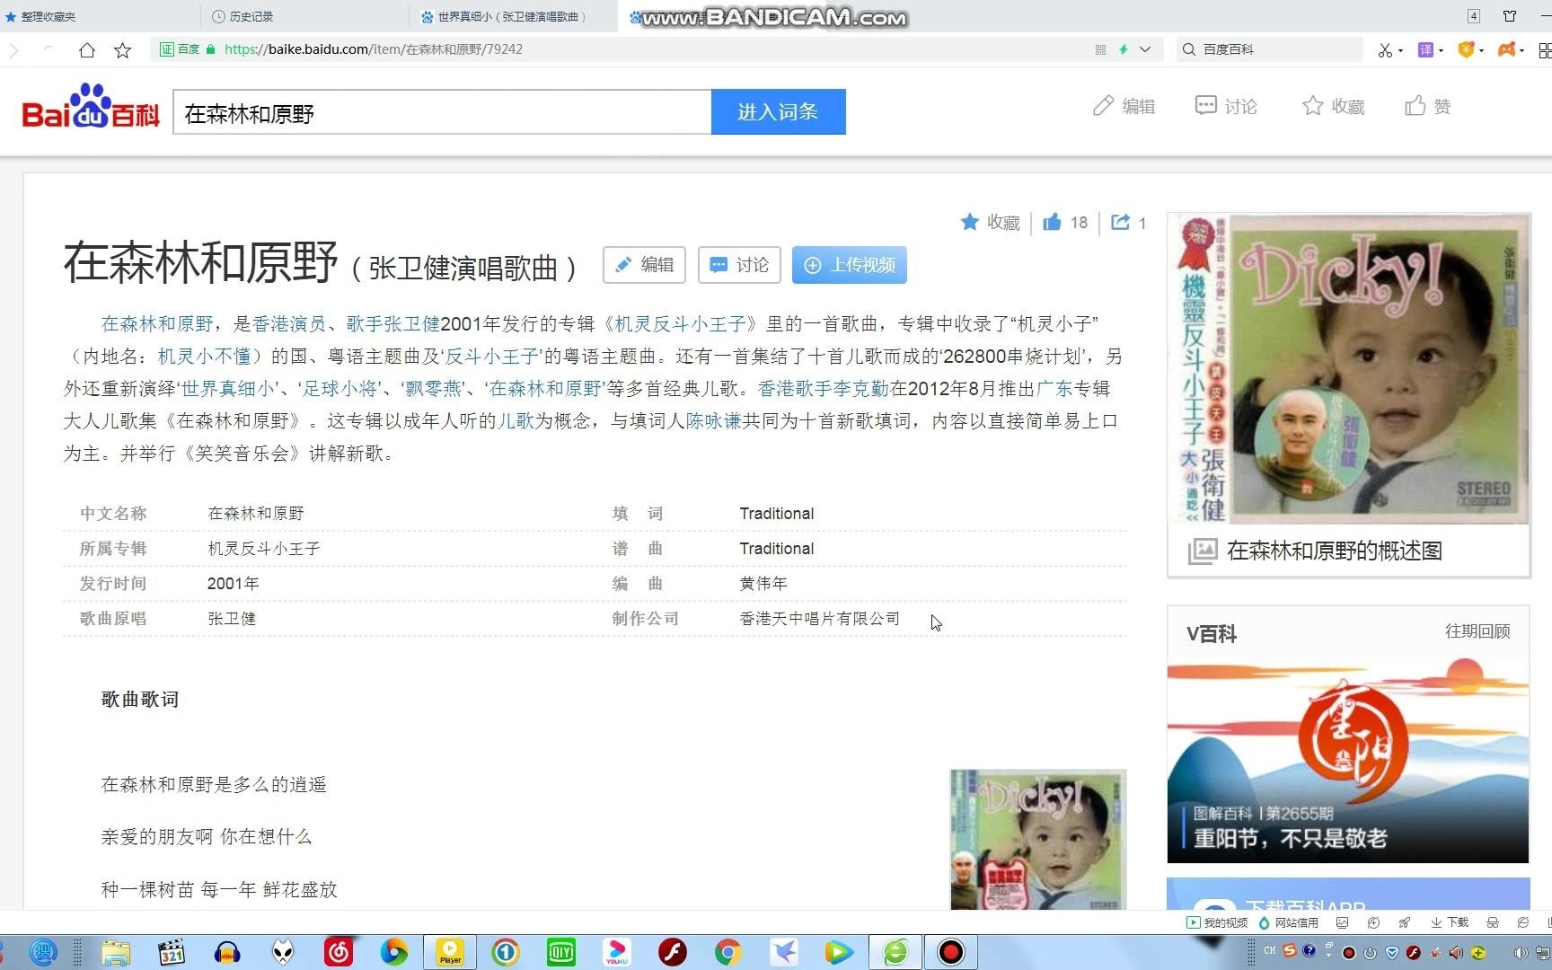Image resolution: width=1552 pixels, height=970 pixels.
Task: Click the blue 上传视频 button
Action: (850, 265)
